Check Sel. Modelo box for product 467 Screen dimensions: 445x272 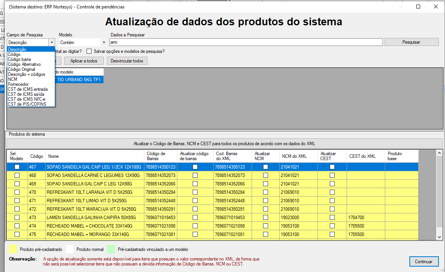(x=17, y=167)
